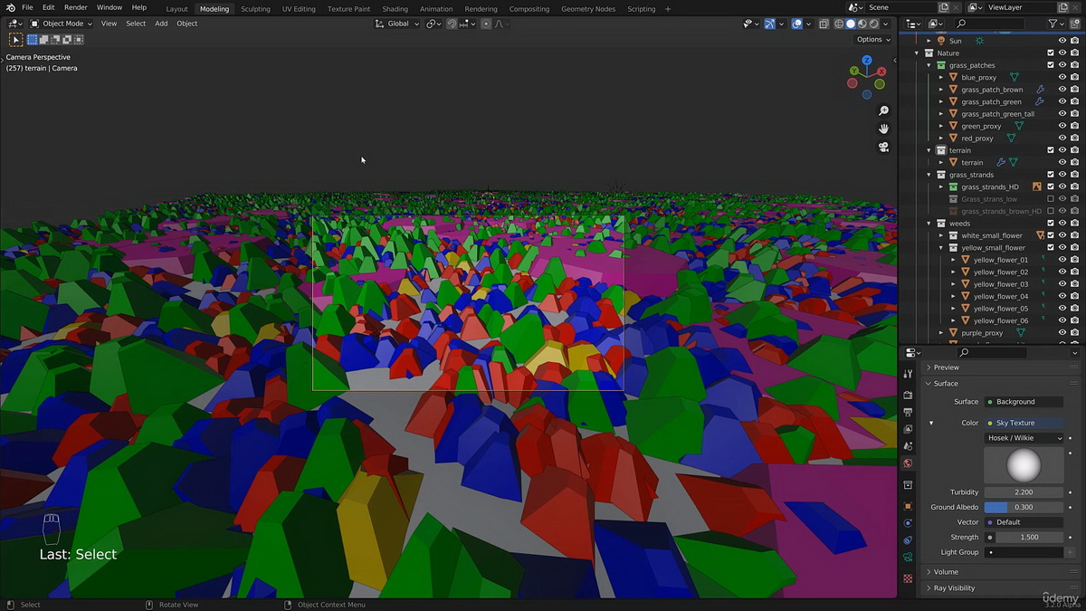The width and height of the screenshot is (1086, 611).
Task: Expand the purple_proxy tree item
Action: pos(941,332)
